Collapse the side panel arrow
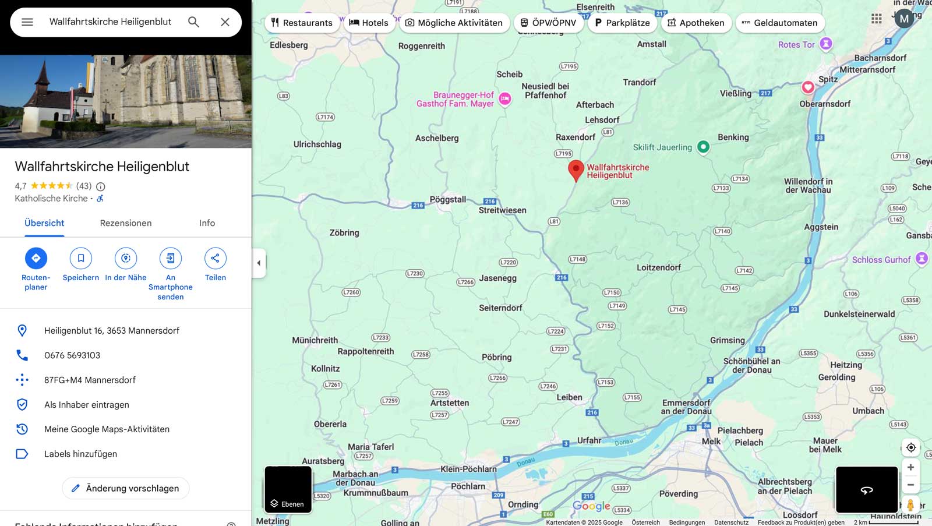Screen dimensions: 932x526 [x=259, y=263]
